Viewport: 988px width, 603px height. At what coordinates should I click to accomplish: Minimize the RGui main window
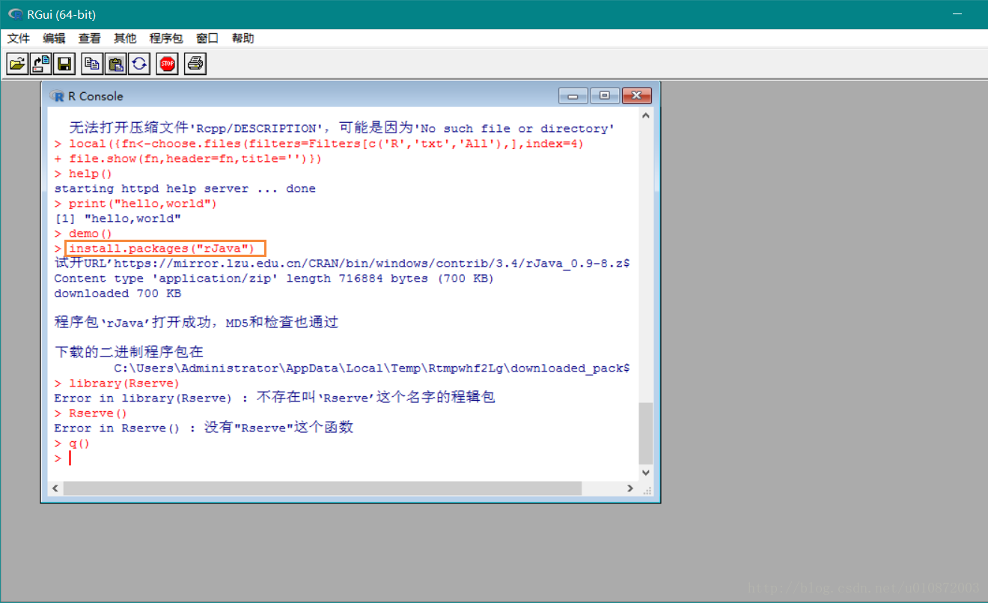coord(957,14)
